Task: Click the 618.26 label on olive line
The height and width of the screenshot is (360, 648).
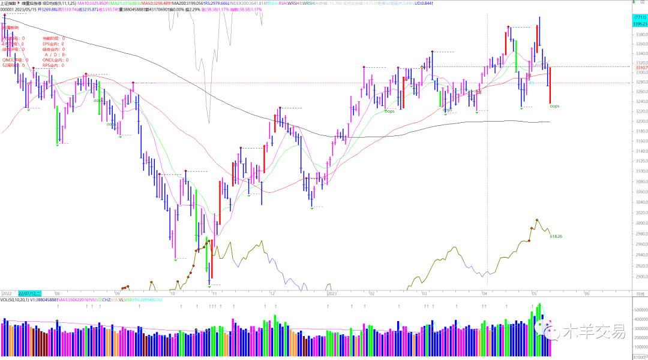Action: (556, 236)
